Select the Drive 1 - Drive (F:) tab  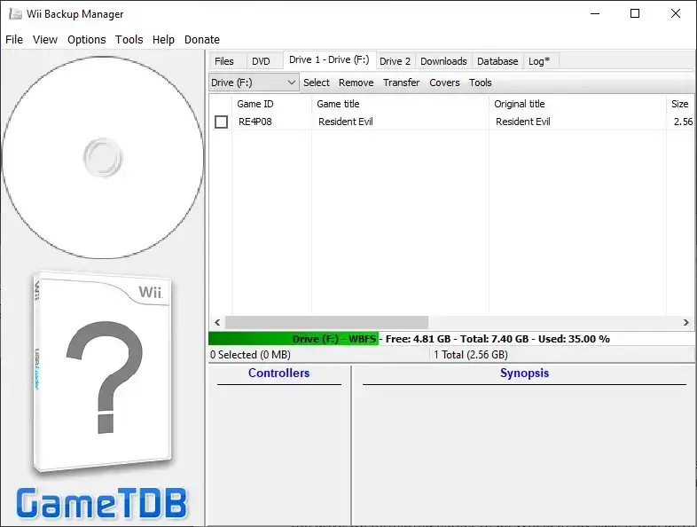(329, 60)
